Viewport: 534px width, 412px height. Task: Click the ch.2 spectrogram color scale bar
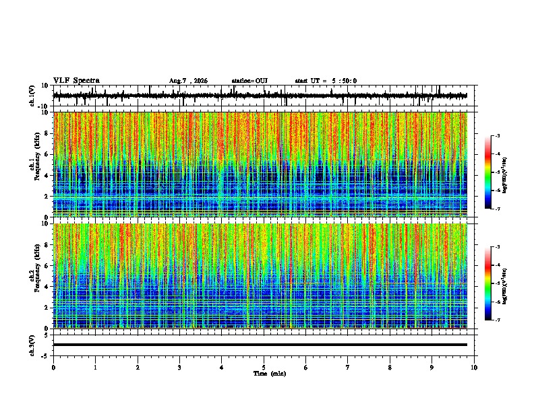point(487,283)
